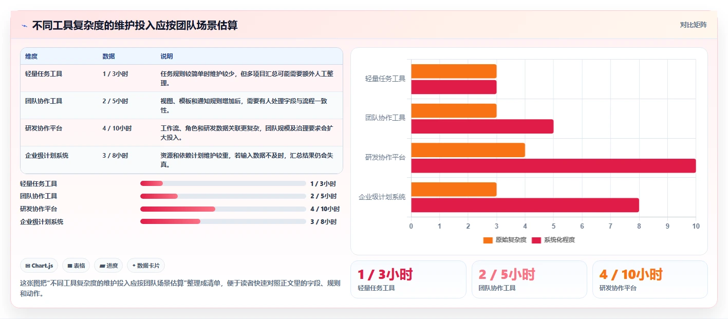
Task: Click the 团队协作工具 progress bar
Action: point(223,196)
